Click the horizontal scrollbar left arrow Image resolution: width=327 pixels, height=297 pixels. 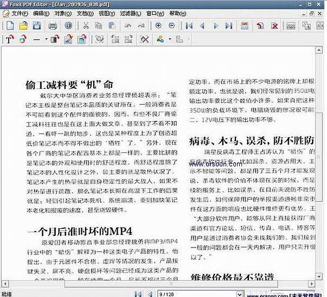[5, 284]
